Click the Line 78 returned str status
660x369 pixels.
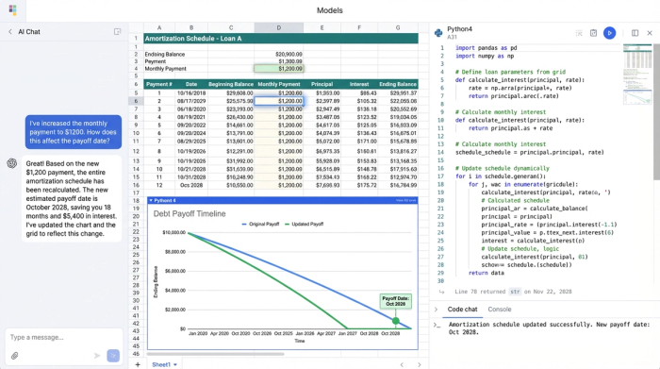(x=513, y=292)
